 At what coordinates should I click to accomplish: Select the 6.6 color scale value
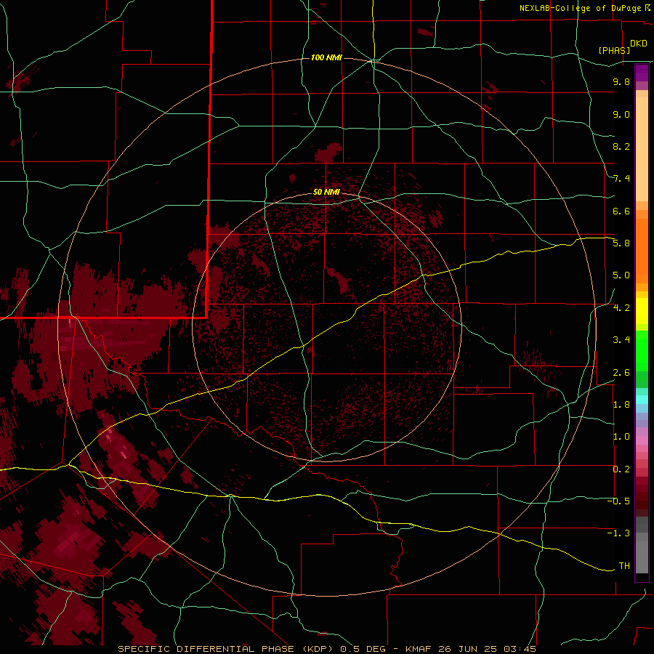[621, 211]
